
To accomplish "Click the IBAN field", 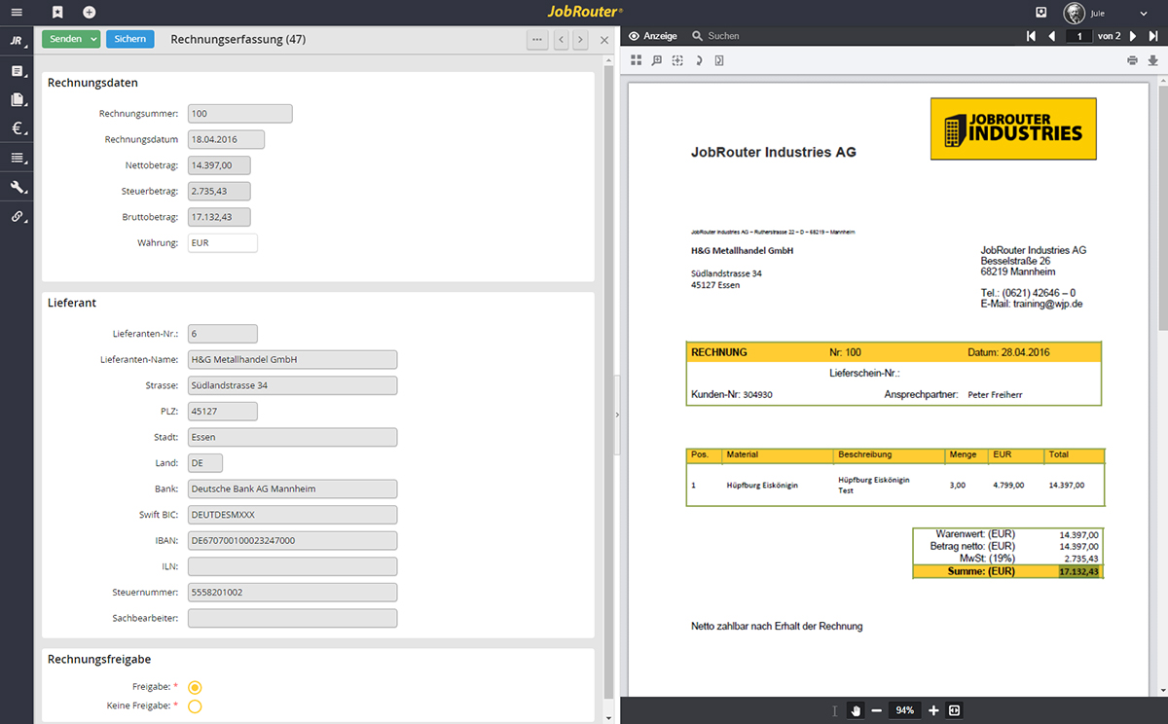I will [x=292, y=540].
